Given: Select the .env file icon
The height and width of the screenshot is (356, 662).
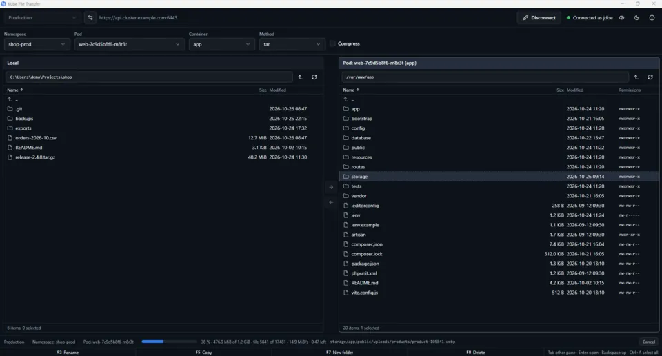Looking at the screenshot, I should pyautogui.click(x=345, y=215).
